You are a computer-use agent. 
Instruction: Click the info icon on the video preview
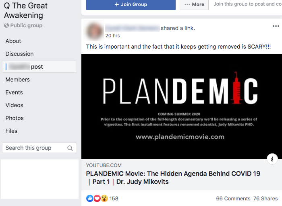pyautogui.click(x=272, y=159)
